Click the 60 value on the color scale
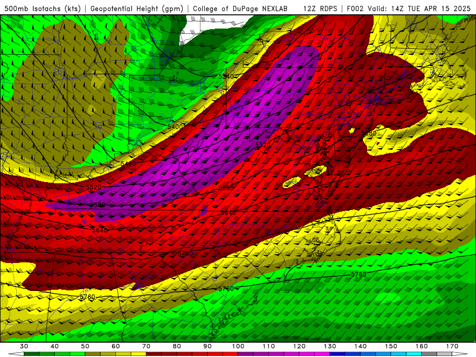 [x=115, y=346]
